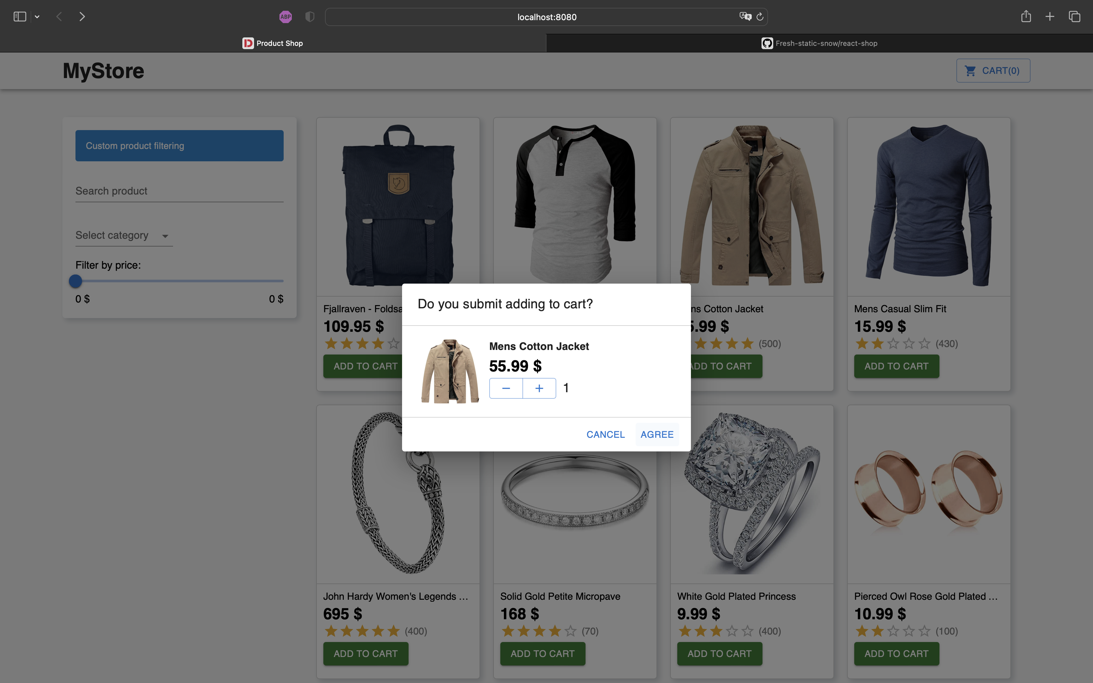This screenshot has width=1093, height=683.
Task: Click the price filter slider handle
Action: [75, 281]
